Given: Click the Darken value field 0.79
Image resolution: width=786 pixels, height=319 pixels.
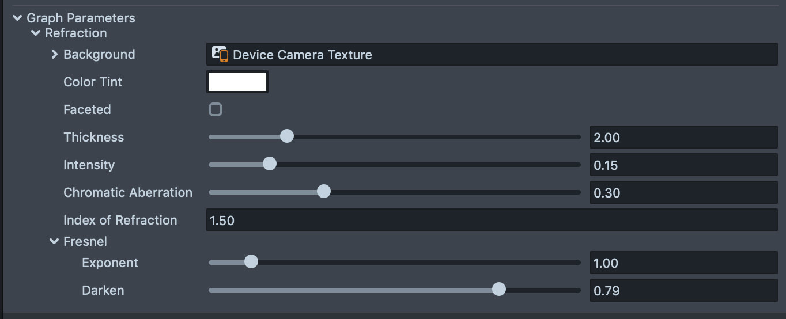Looking at the screenshot, I should (683, 291).
